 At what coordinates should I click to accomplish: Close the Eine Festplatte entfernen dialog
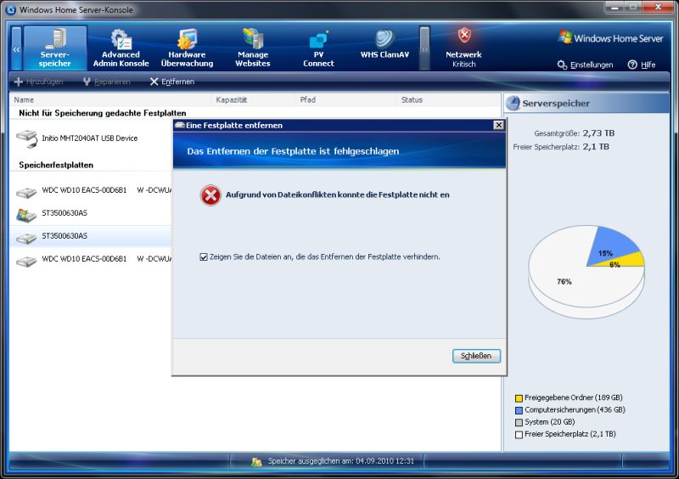point(499,125)
